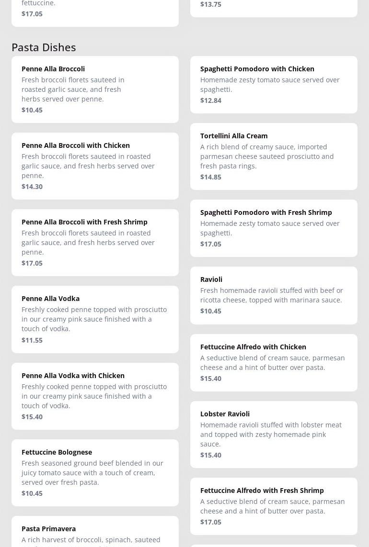Open Spaghetti Pomodoro with Fresh Shrimp item
The width and height of the screenshot is (369, 547).
(x=274, y=228)
